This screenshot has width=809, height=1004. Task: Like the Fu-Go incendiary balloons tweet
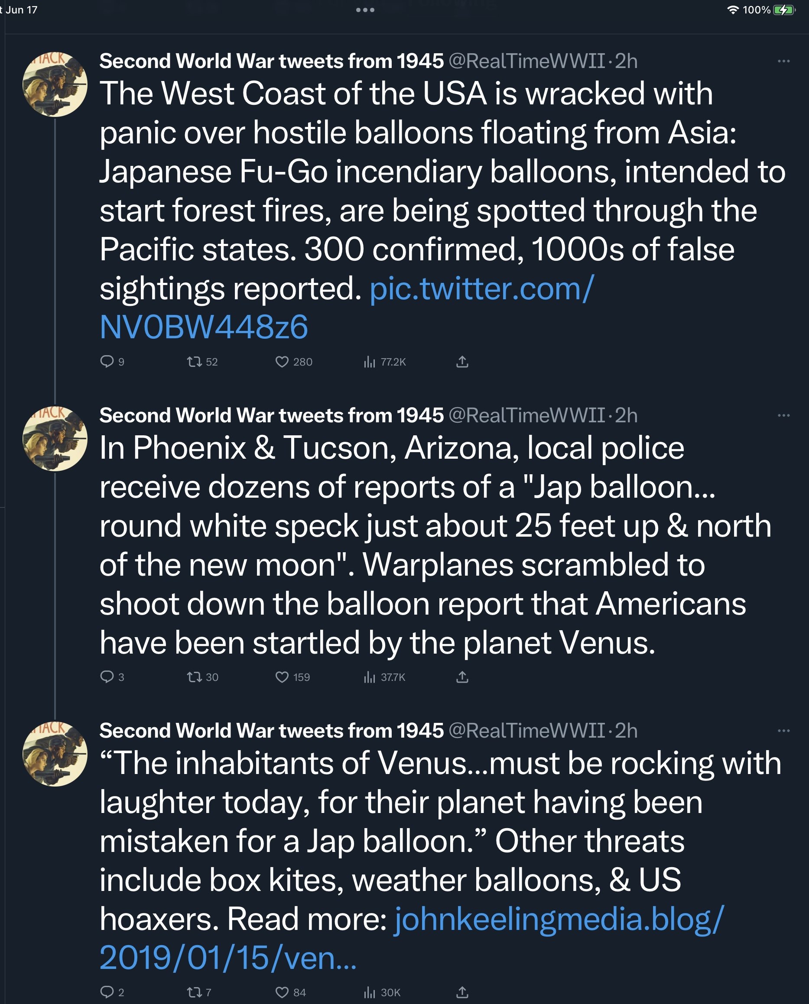point(282,362)
